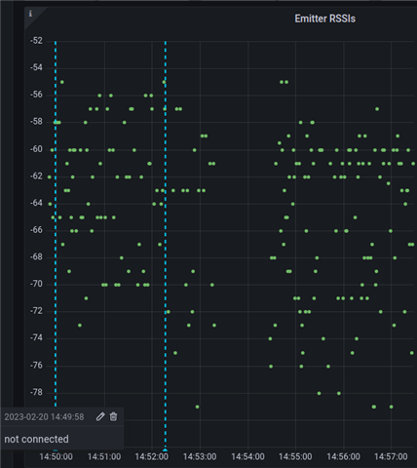The width and height of the screenshot is (417, 468).
Task: Select the annotation timestamp 2023-02-20 14:49:58
Action: tap(44, 417)
